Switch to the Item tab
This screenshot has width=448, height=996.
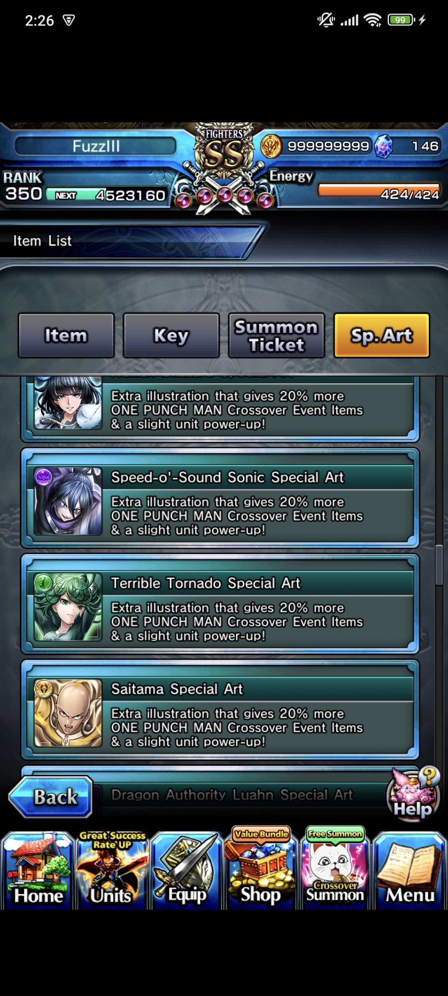pos(66,335)
